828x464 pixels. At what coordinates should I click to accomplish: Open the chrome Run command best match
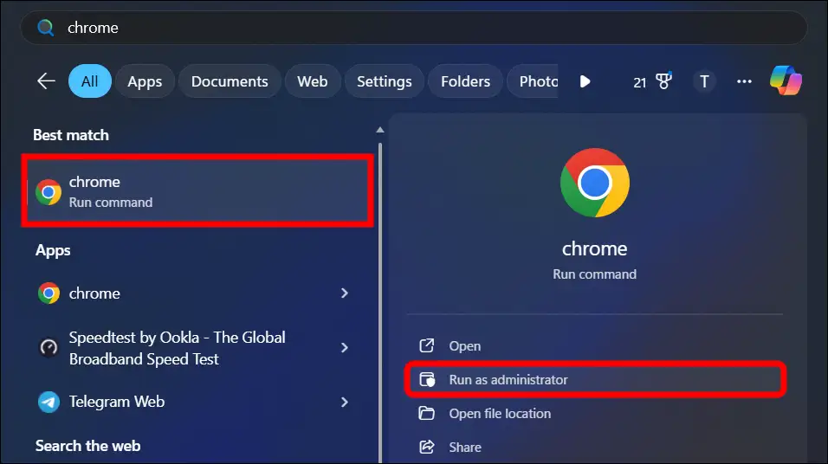point(197,191)
